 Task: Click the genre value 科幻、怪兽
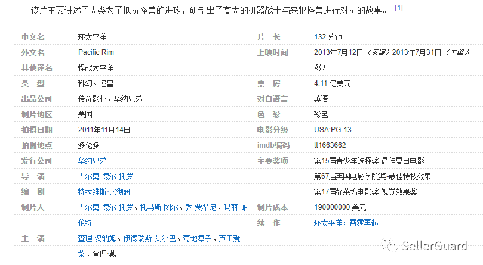[96, 83]
